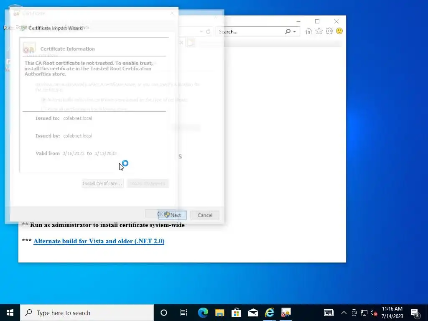Click the Internet Explorer home icon
The image size is (428, 321).
click(309, 31)
